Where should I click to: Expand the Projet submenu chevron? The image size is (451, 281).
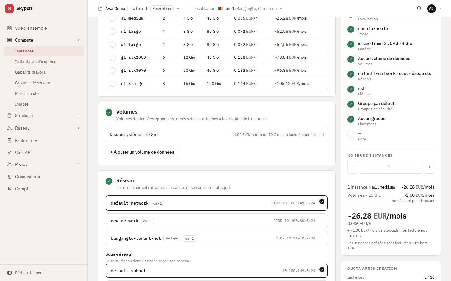[79, 164]
